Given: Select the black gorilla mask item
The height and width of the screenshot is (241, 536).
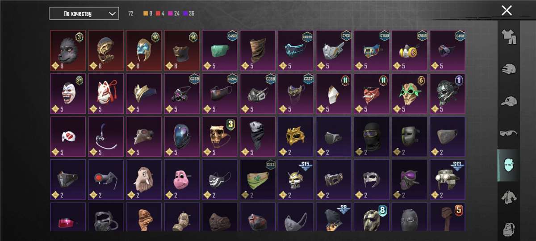Looking at the screenshot, I should 68,50.
